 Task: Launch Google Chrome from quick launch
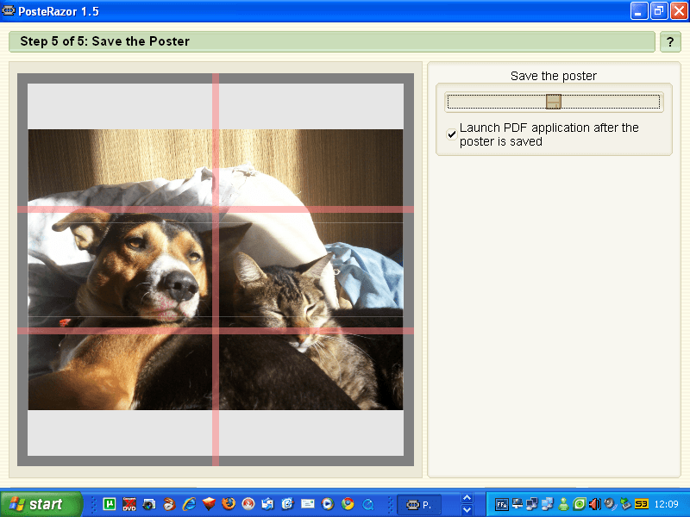[348, 504]
